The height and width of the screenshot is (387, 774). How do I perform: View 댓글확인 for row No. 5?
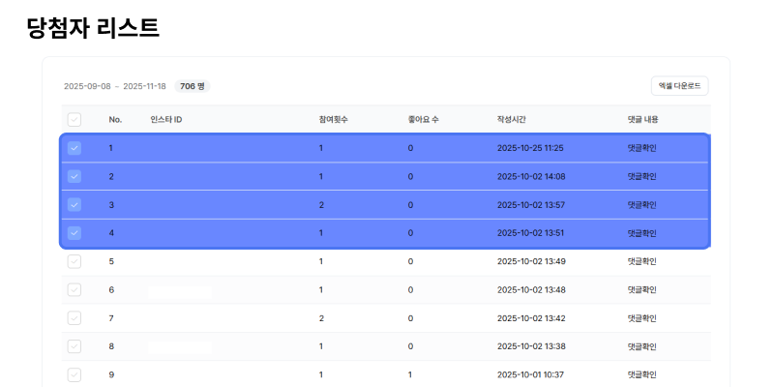coord(641,261)
